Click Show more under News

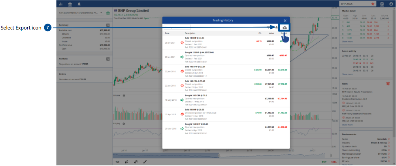pyautogui.click(x=347, y=125)
